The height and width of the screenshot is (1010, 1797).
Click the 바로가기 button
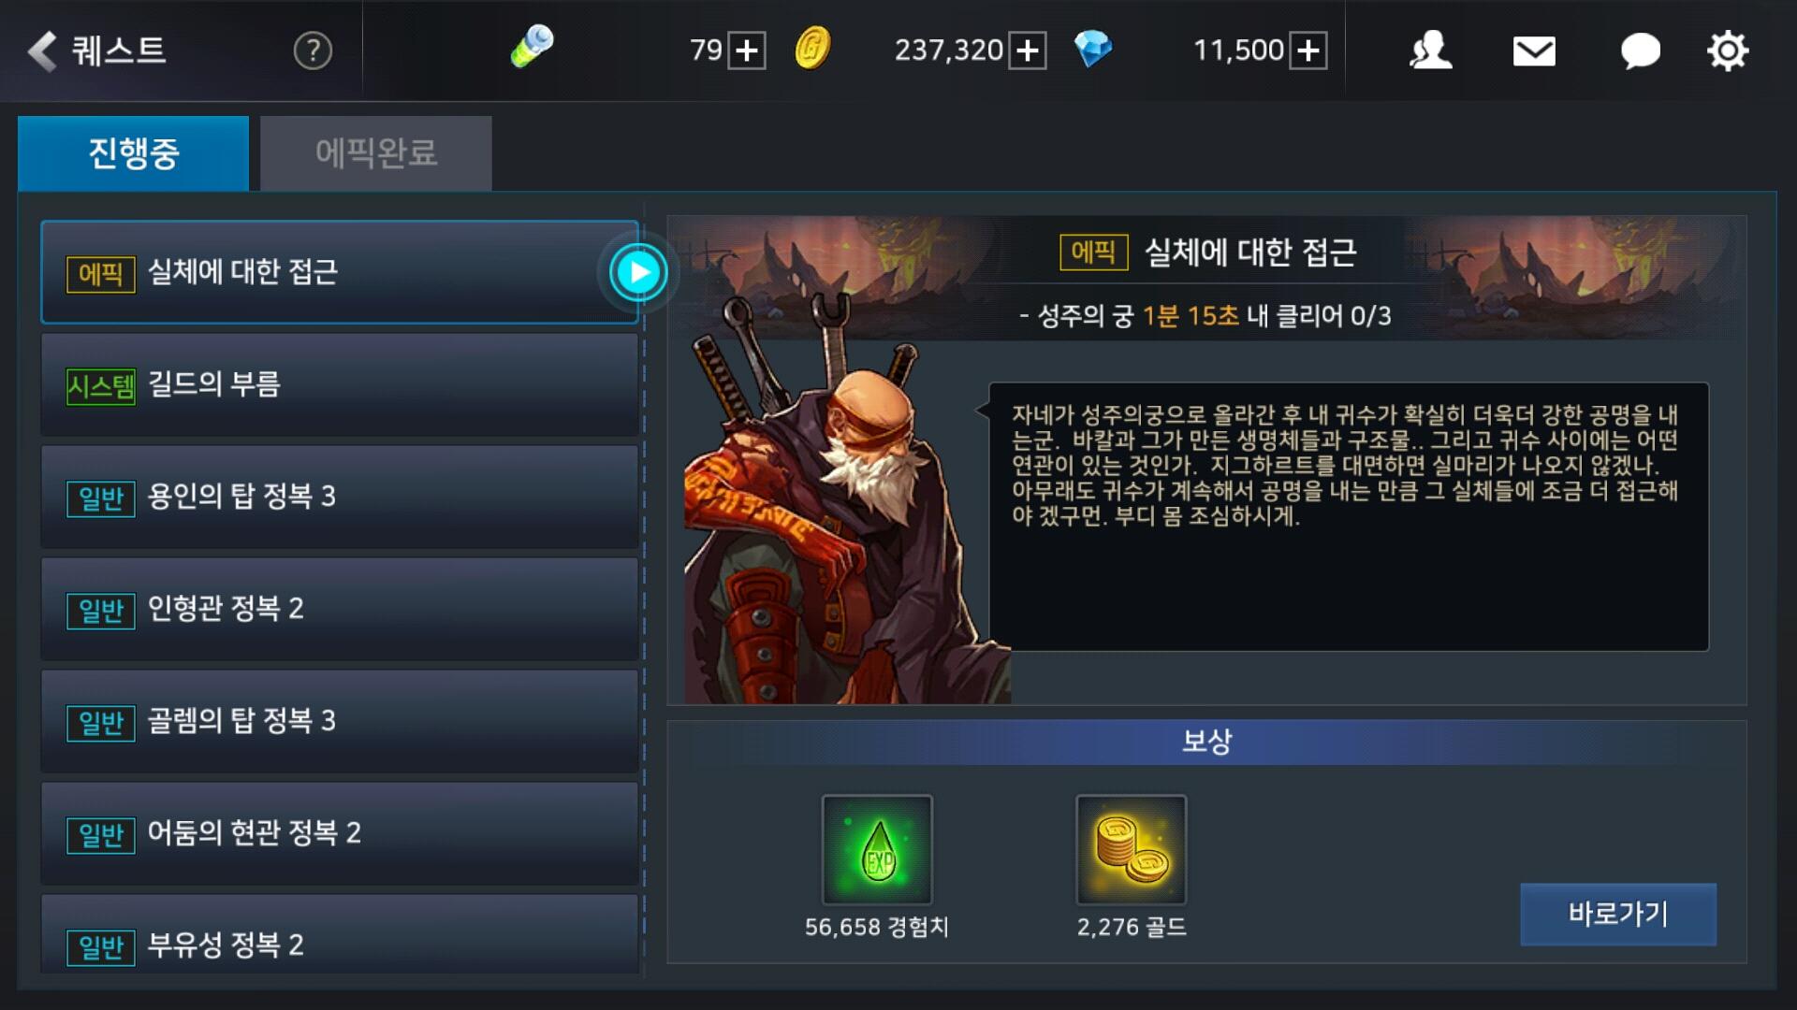pyautogui.click(x=1618, y=914)
